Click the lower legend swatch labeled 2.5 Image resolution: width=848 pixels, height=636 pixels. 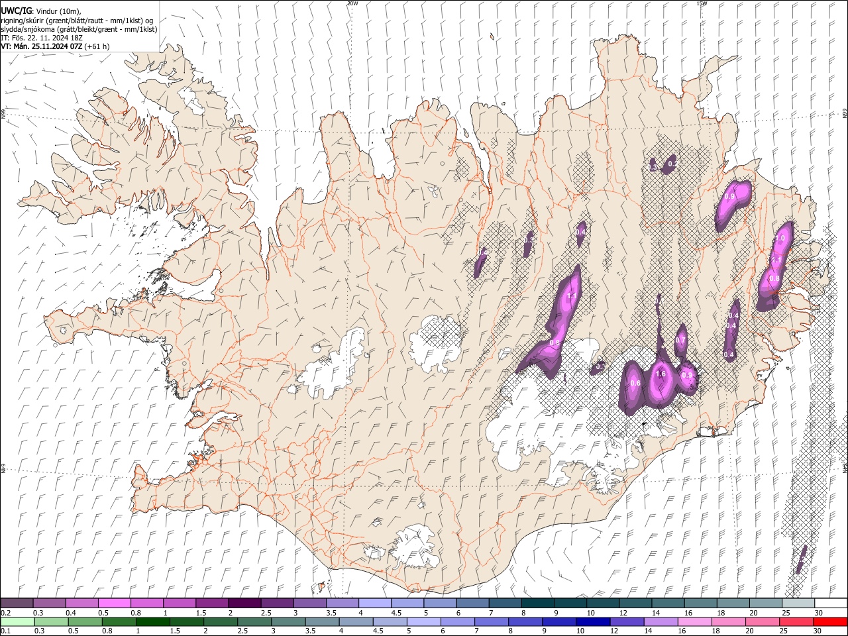point(254,621)
